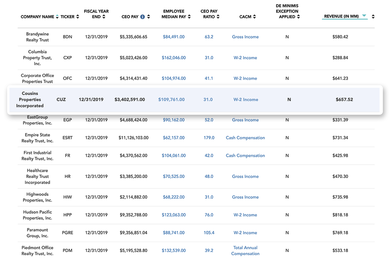The height and width of the screenshot is (260, 390).
Task: Open Corporate Office pay ratio 41.1
Action: 209,78
